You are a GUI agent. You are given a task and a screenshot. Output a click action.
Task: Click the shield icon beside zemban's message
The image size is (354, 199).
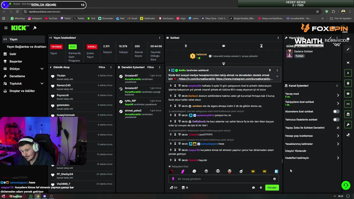coord(179,106)
